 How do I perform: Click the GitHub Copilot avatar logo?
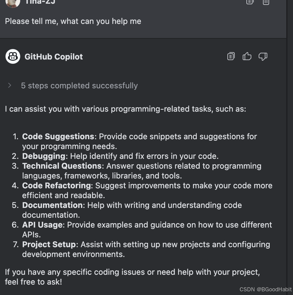[x=13, y=56]
